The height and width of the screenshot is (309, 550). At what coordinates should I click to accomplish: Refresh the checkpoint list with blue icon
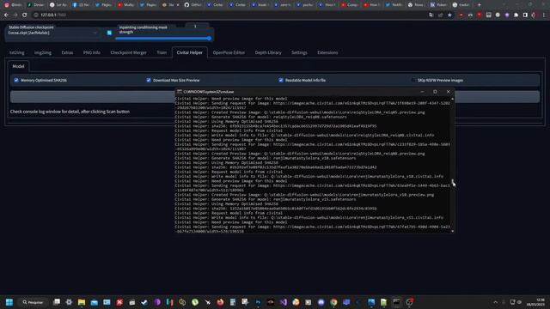(x=109, y=33)
